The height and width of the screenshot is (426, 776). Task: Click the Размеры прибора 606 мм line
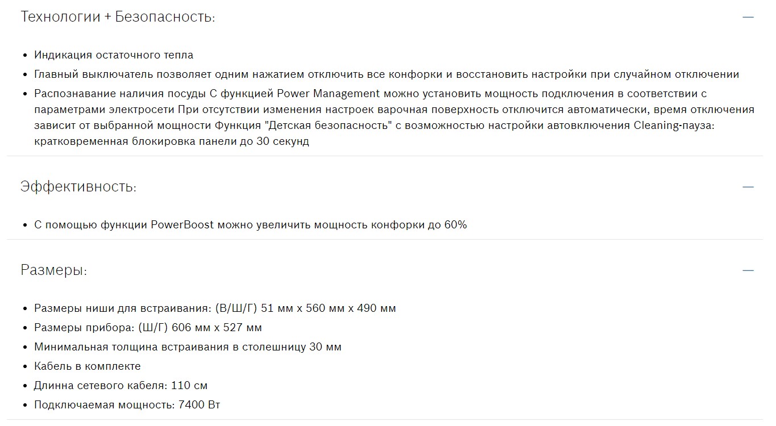[148, 328]
